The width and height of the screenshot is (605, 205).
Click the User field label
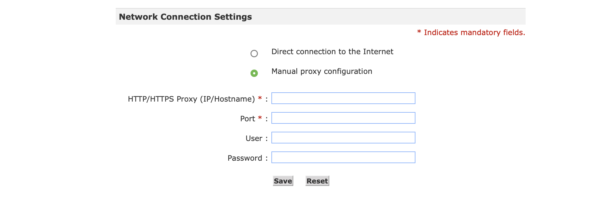(x=254, y=139)
